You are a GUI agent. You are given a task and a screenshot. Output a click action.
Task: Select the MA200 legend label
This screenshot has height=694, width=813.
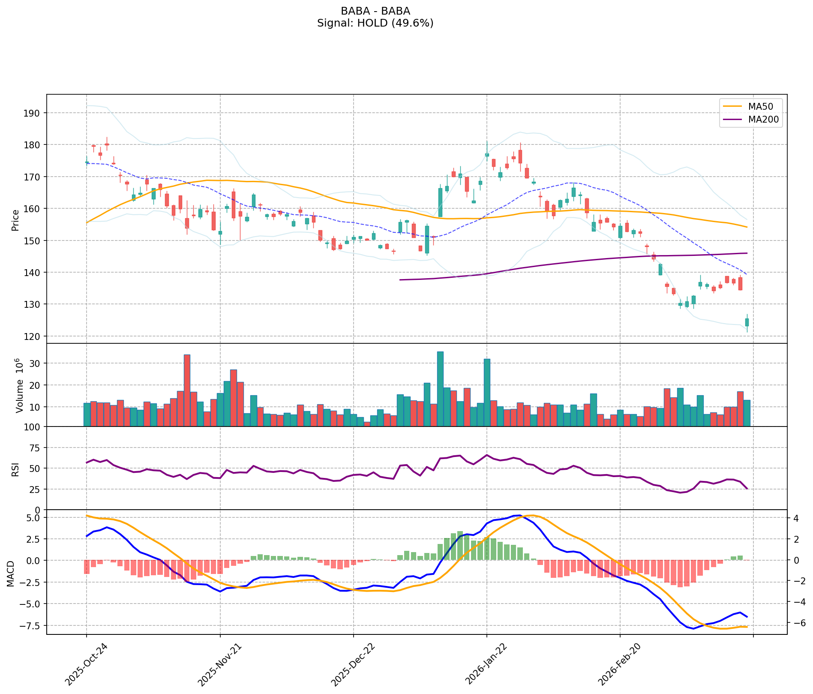[762, 120]
